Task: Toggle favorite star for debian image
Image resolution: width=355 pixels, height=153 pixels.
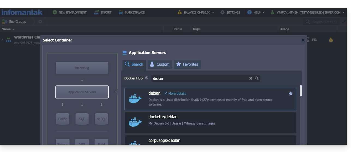Action: (291, 94)
